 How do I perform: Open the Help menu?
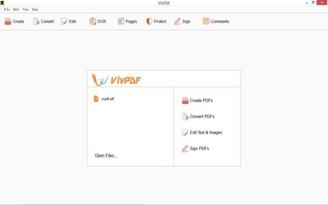35,9
